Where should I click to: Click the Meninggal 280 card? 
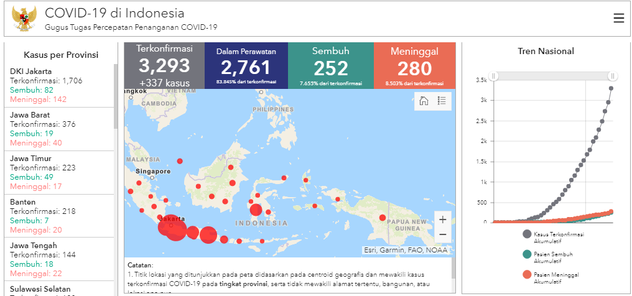pyautogui.click(x=414, y=66)
